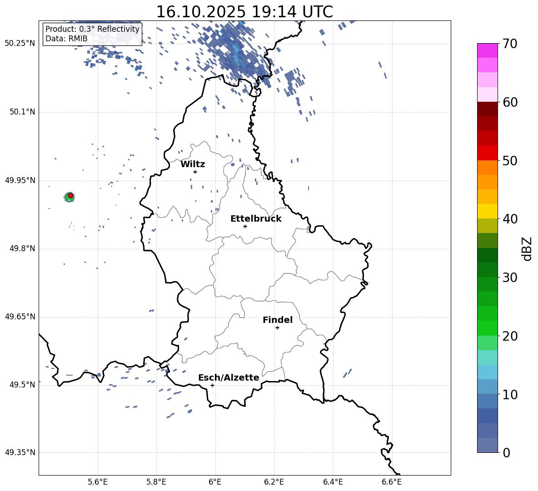Click the cross marker below Ettelbruck

coord(245,226)
